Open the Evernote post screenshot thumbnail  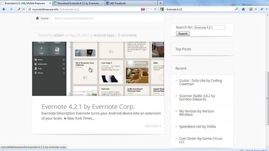pyautogui.click(x=98, y=69)
